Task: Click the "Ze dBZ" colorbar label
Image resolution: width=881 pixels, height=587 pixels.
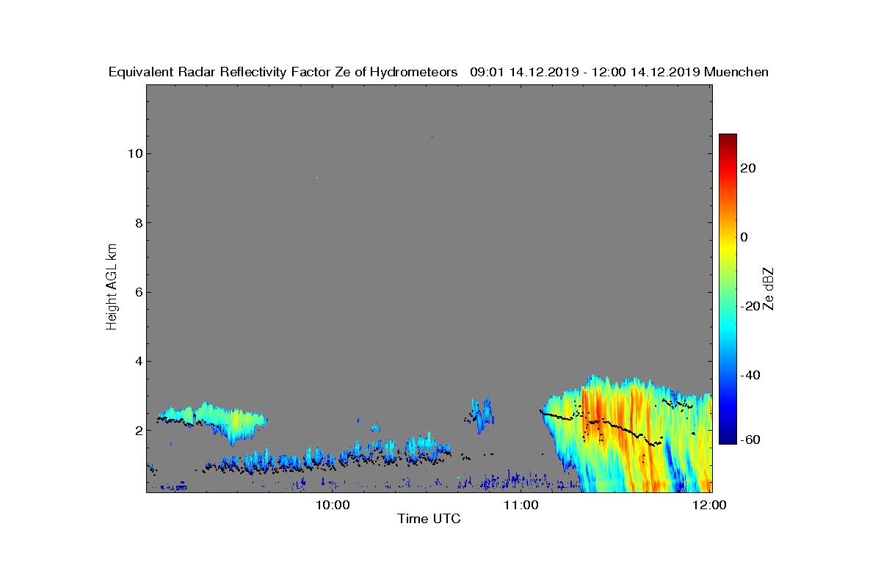Action: point(769,288)
